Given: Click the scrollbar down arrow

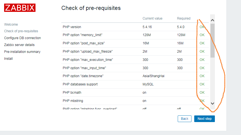Looking at the screenshot, I should pyautogui.click(x=212, y=103).
